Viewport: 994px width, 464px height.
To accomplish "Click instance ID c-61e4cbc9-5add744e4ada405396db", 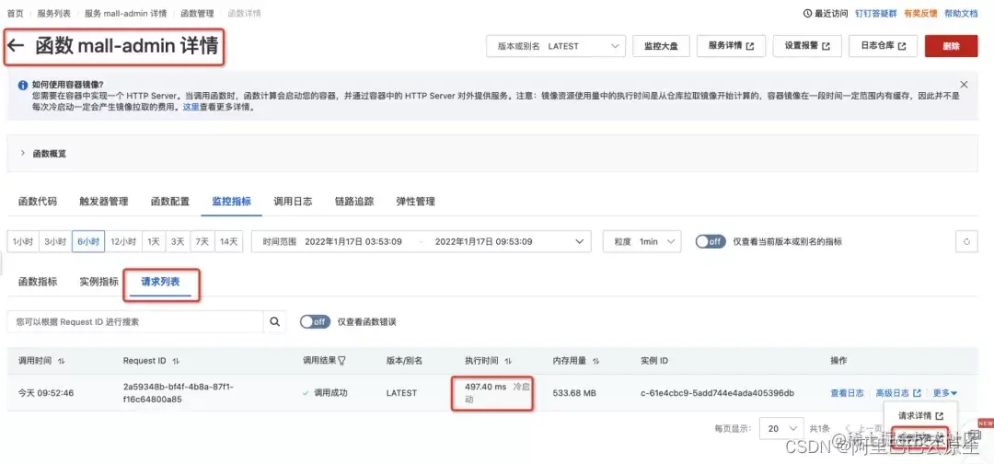I will coord(717,393).
